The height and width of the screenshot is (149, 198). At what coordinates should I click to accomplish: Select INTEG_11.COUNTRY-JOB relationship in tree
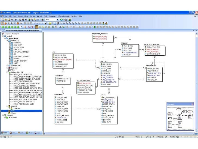click(23, 74)
